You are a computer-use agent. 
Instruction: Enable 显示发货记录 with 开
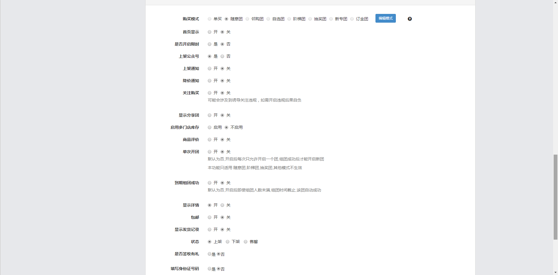point(210,229)
